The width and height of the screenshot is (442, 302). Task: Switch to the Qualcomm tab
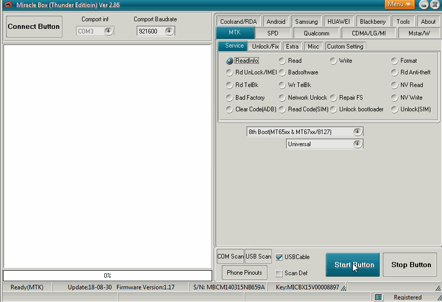(x=316, y=33)
